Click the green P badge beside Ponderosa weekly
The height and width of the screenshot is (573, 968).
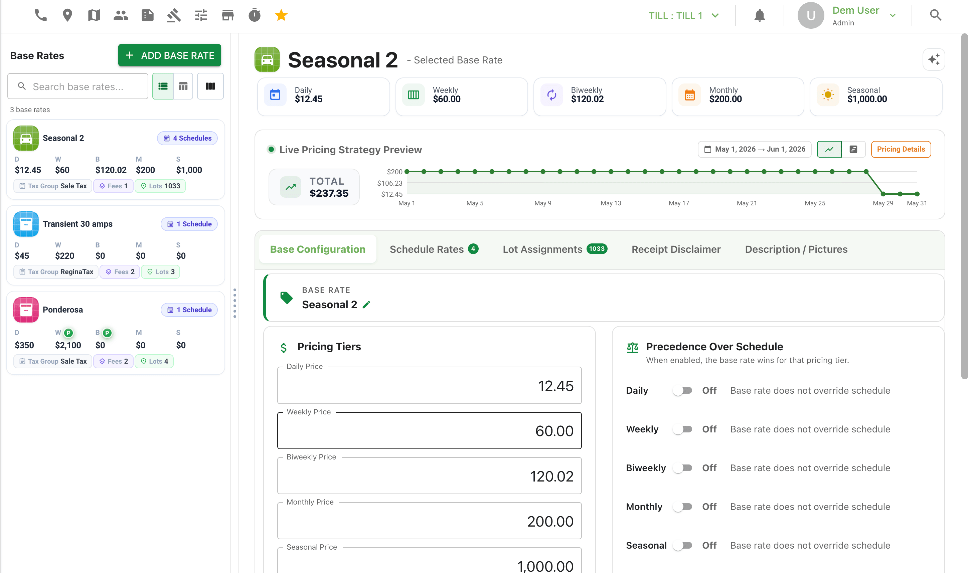click(68, 333)
